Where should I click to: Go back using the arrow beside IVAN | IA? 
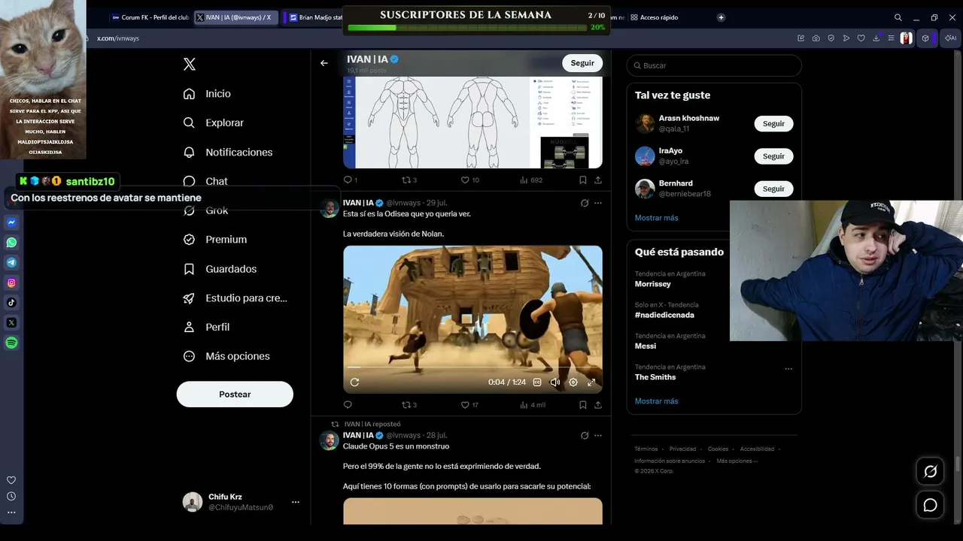coord(324,63)
